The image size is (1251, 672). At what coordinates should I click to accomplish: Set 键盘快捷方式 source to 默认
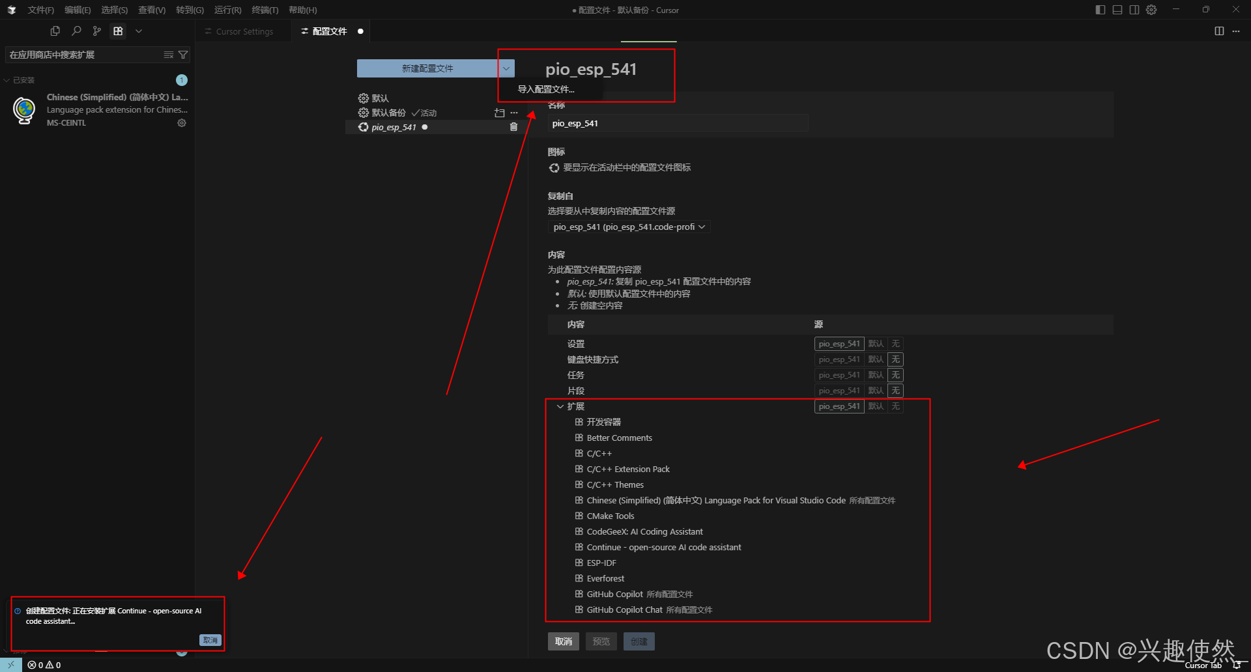click(876, 359)
